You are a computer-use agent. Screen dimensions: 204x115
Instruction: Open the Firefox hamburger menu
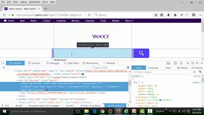click(193, 15)
